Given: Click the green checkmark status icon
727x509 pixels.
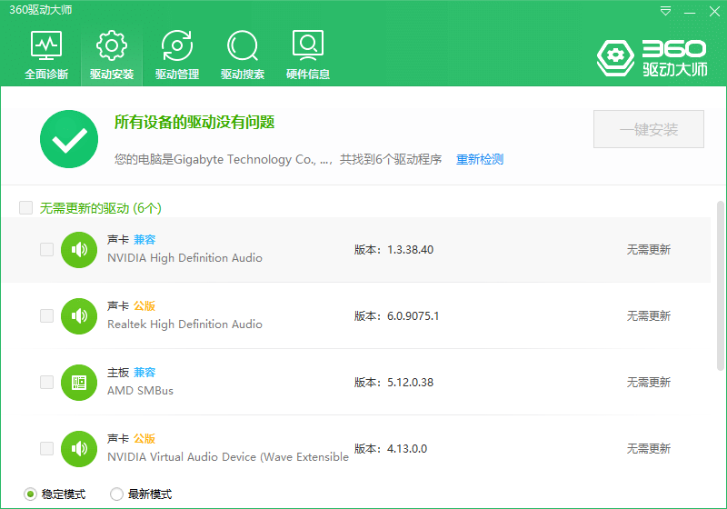Looking at the screenshot, I should [69, 139].
